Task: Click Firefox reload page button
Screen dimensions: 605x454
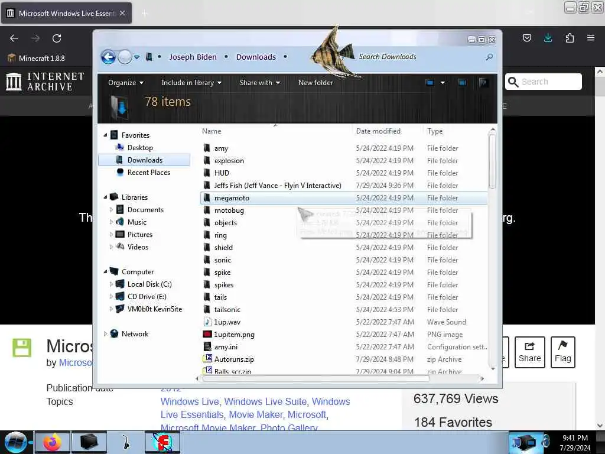Action: pos(57,38)
